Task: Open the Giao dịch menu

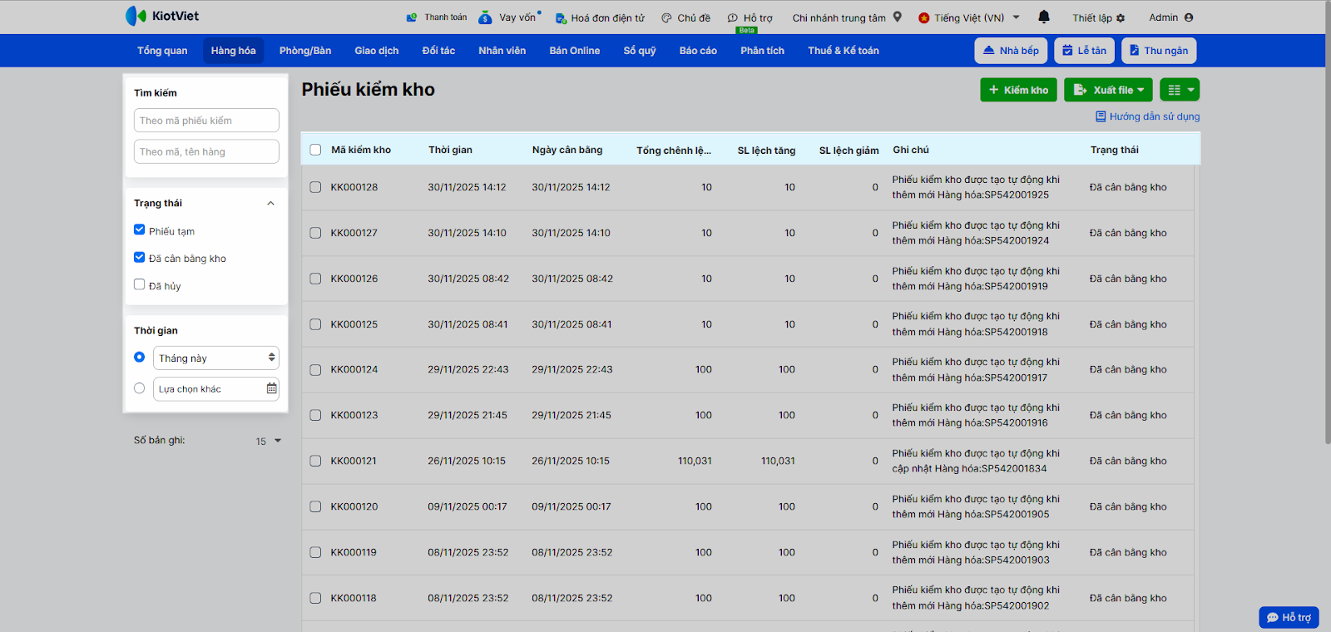Action: coord(376,51)
